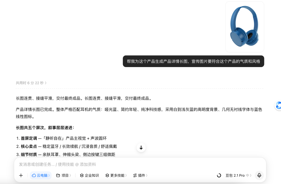Click the round scroll-to-bottom arrow button
Screen dimensions: 281x184
(141, 148)
